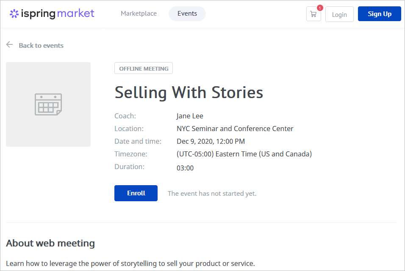Click the About web meeting heading
This screenshot has height=271, width=405.
(50, 243)
